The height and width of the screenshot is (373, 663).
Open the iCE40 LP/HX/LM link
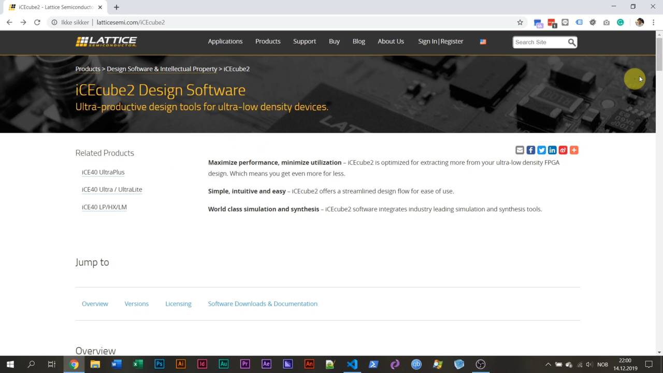(x=104, y=207)
